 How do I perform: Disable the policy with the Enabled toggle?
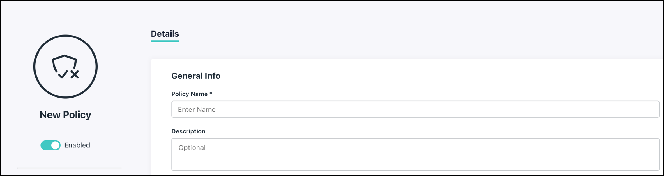pyautogui.click(x=50, y=145)
